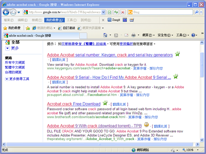Toggle star beside Adobe Acrobat 9 Serial result
Screen dimensions: 206x154
click(176, 76)
